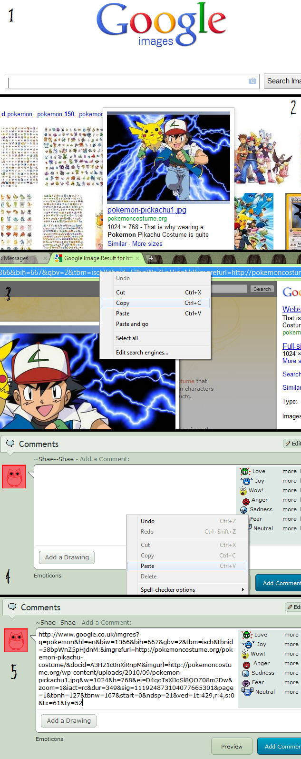Click Wow! emoticon icon beside the empty comment box
The height and width of the screenshot is (759, 301).
coord(244,491)
